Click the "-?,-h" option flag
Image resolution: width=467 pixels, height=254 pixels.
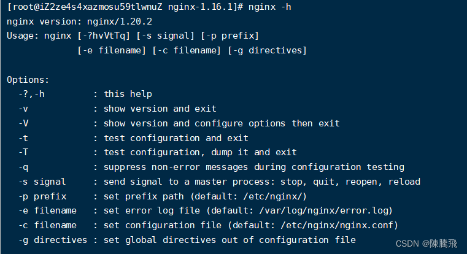(x=32, y=94)
